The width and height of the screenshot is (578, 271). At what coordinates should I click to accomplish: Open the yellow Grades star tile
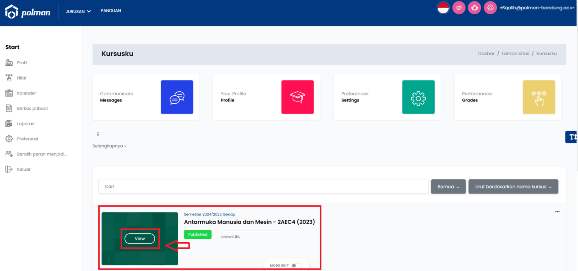point(539,97)
